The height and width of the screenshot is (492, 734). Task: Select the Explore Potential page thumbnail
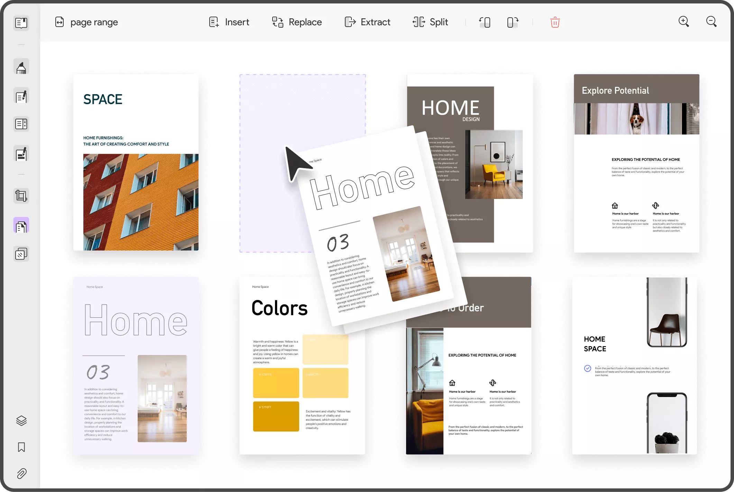[636, 163]
